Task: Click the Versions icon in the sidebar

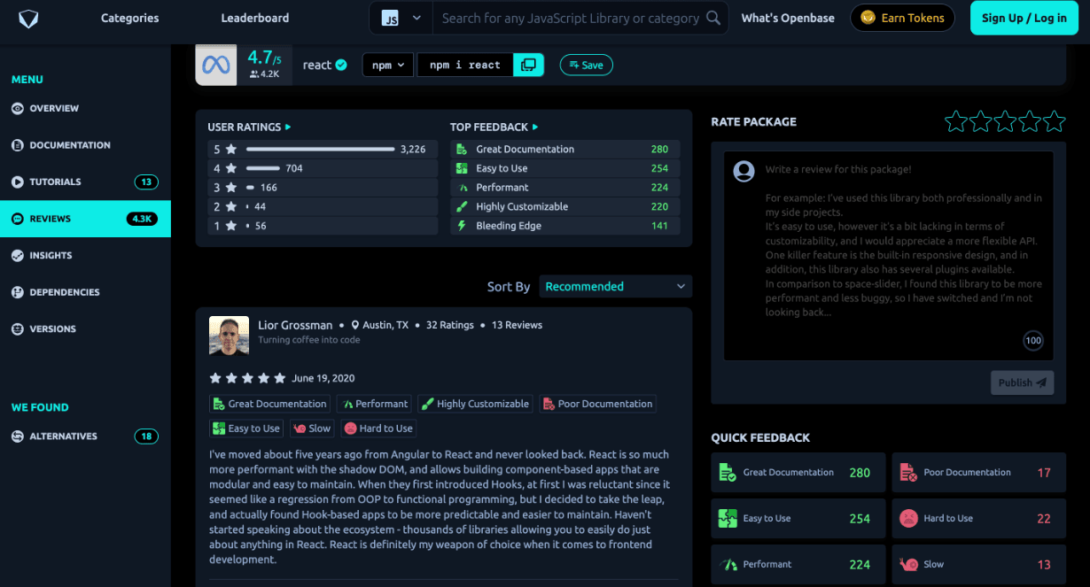Action: pyautogui.click(x=18, y=328)
